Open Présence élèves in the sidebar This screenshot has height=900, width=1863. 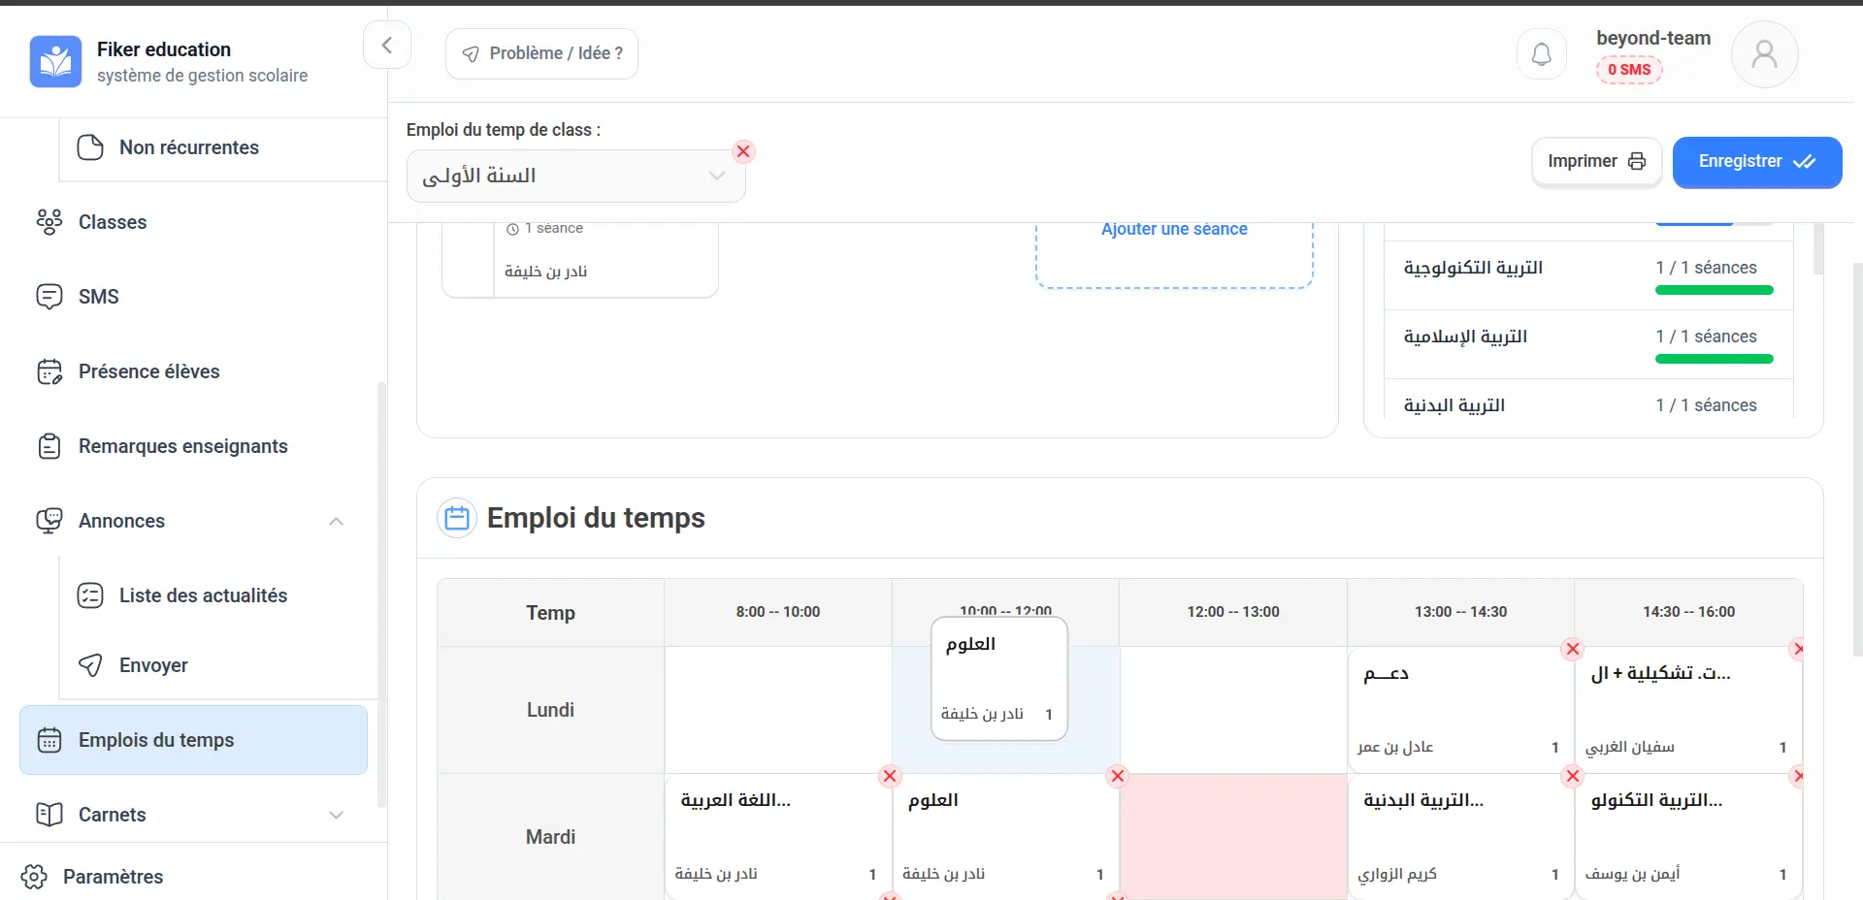tap(148, 371)
